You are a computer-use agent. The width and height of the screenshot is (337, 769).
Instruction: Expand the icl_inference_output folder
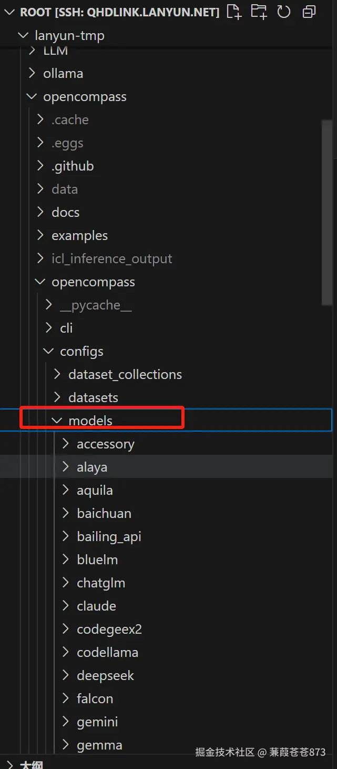111,258
